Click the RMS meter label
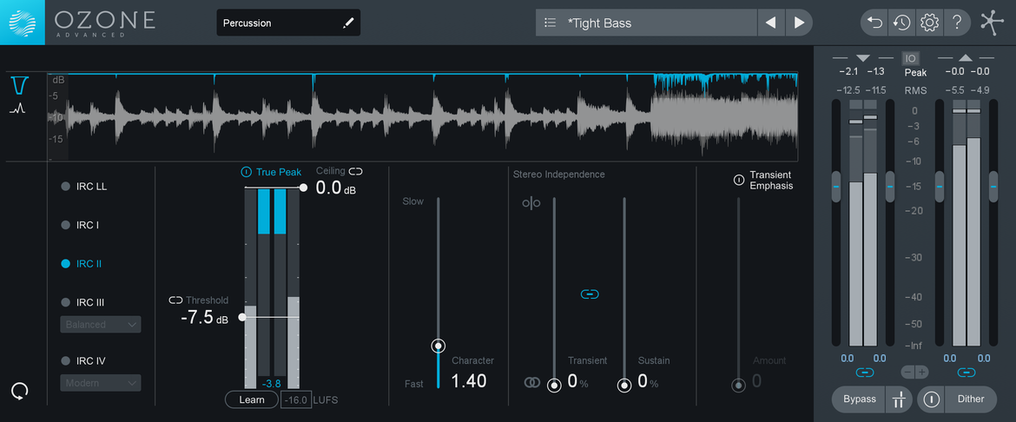 click(915, 90)
